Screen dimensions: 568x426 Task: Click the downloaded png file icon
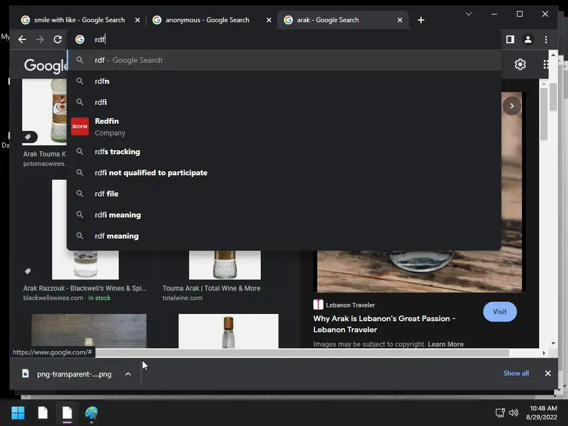click(26, 373)
